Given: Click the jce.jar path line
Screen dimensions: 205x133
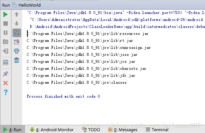Looking at the screenshot, I should [x=81, y=62].
